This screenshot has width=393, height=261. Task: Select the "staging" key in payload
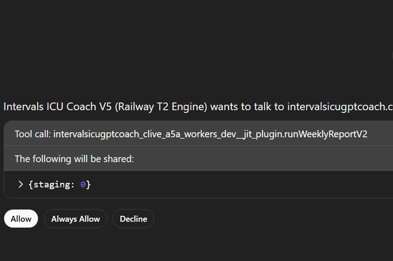click(51, 184)
